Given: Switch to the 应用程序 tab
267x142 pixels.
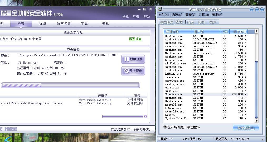Looking at the screenshot, I should 167,22.
